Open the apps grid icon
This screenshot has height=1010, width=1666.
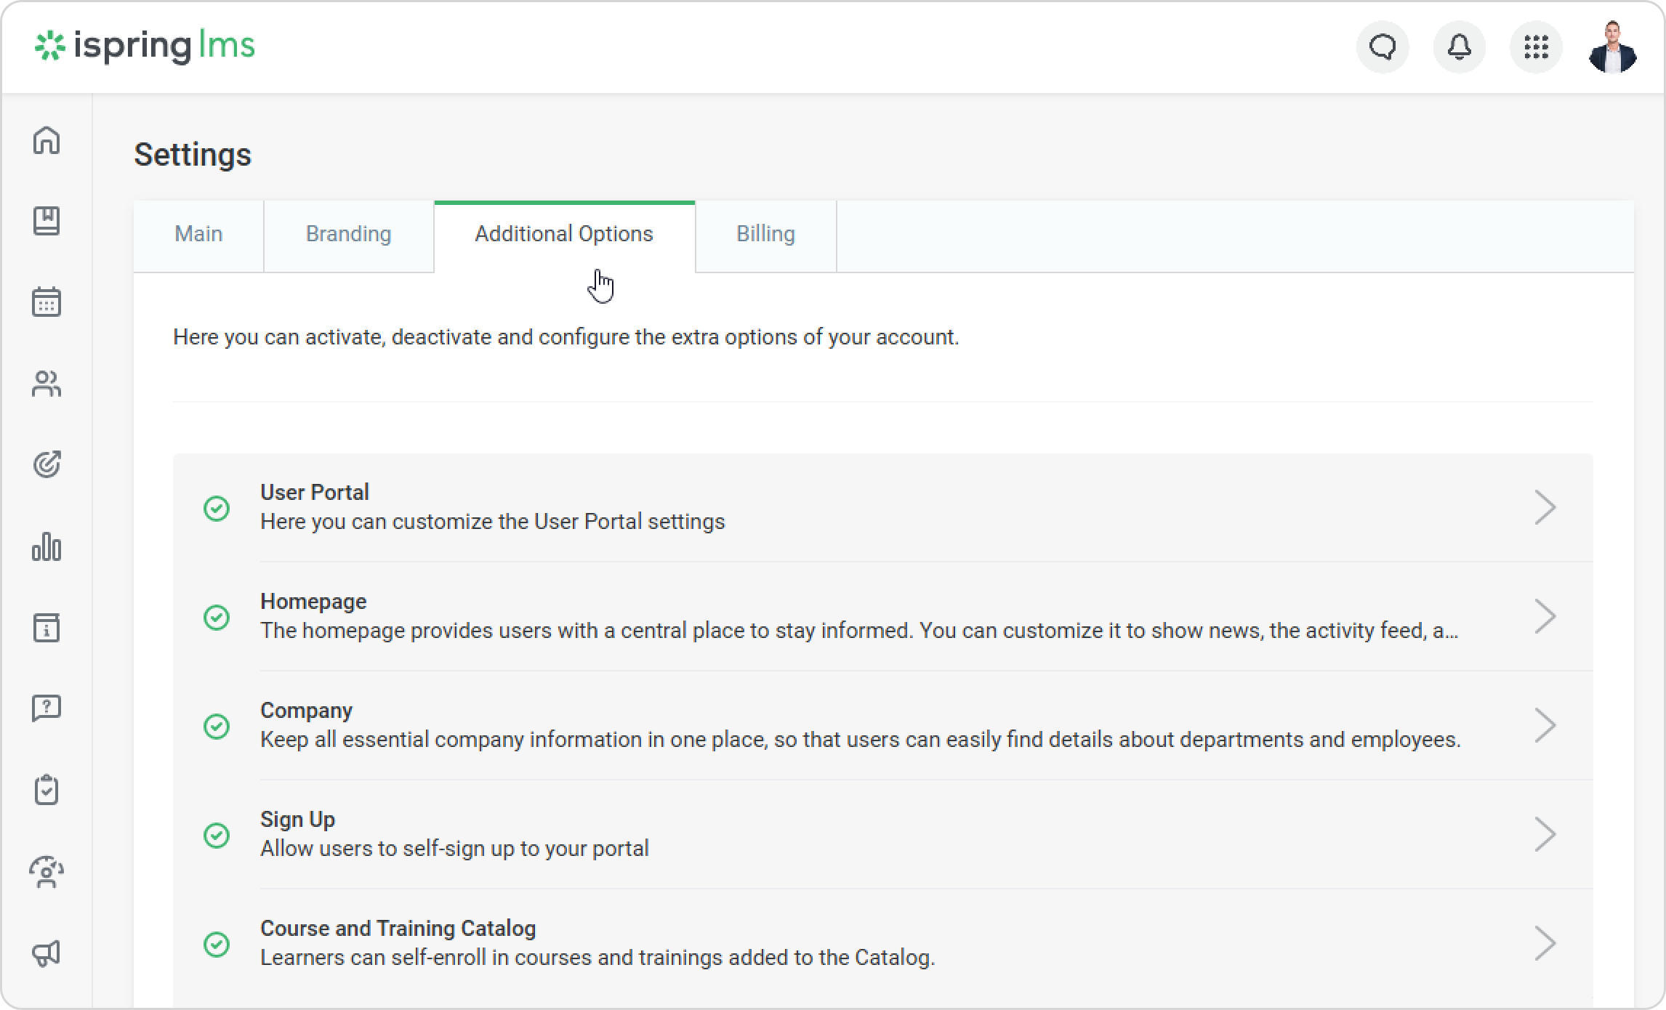tap(1536, 47)
